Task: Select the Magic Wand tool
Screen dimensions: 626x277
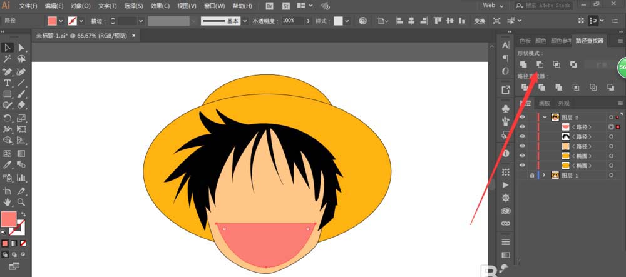Action: [7, 59]
